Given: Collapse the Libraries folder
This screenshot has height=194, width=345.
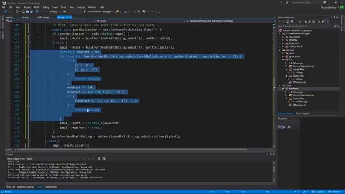Looking at the screenshot, I should point(280,50).
